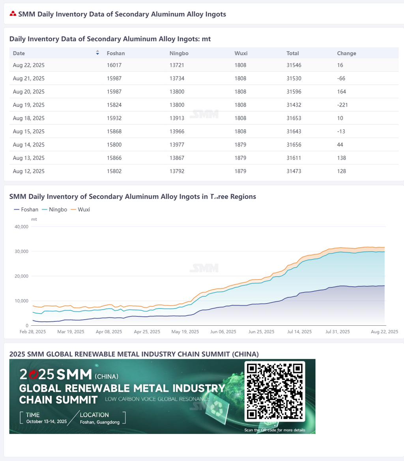Click the Foshan column header
404x461 pixels.
point(116,53)
